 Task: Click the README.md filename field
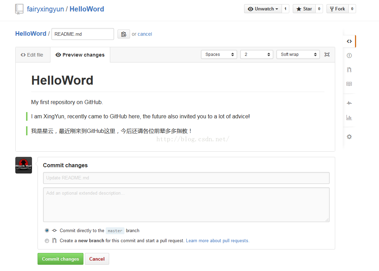point(83,34)
